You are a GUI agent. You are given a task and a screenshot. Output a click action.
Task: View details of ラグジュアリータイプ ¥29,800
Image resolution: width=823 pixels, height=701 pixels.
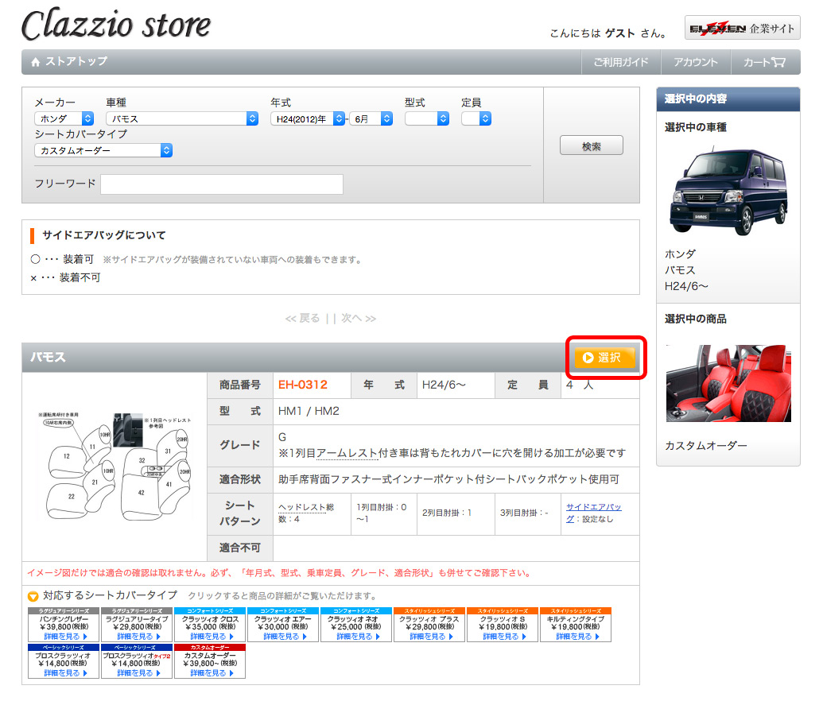point(137,625)
